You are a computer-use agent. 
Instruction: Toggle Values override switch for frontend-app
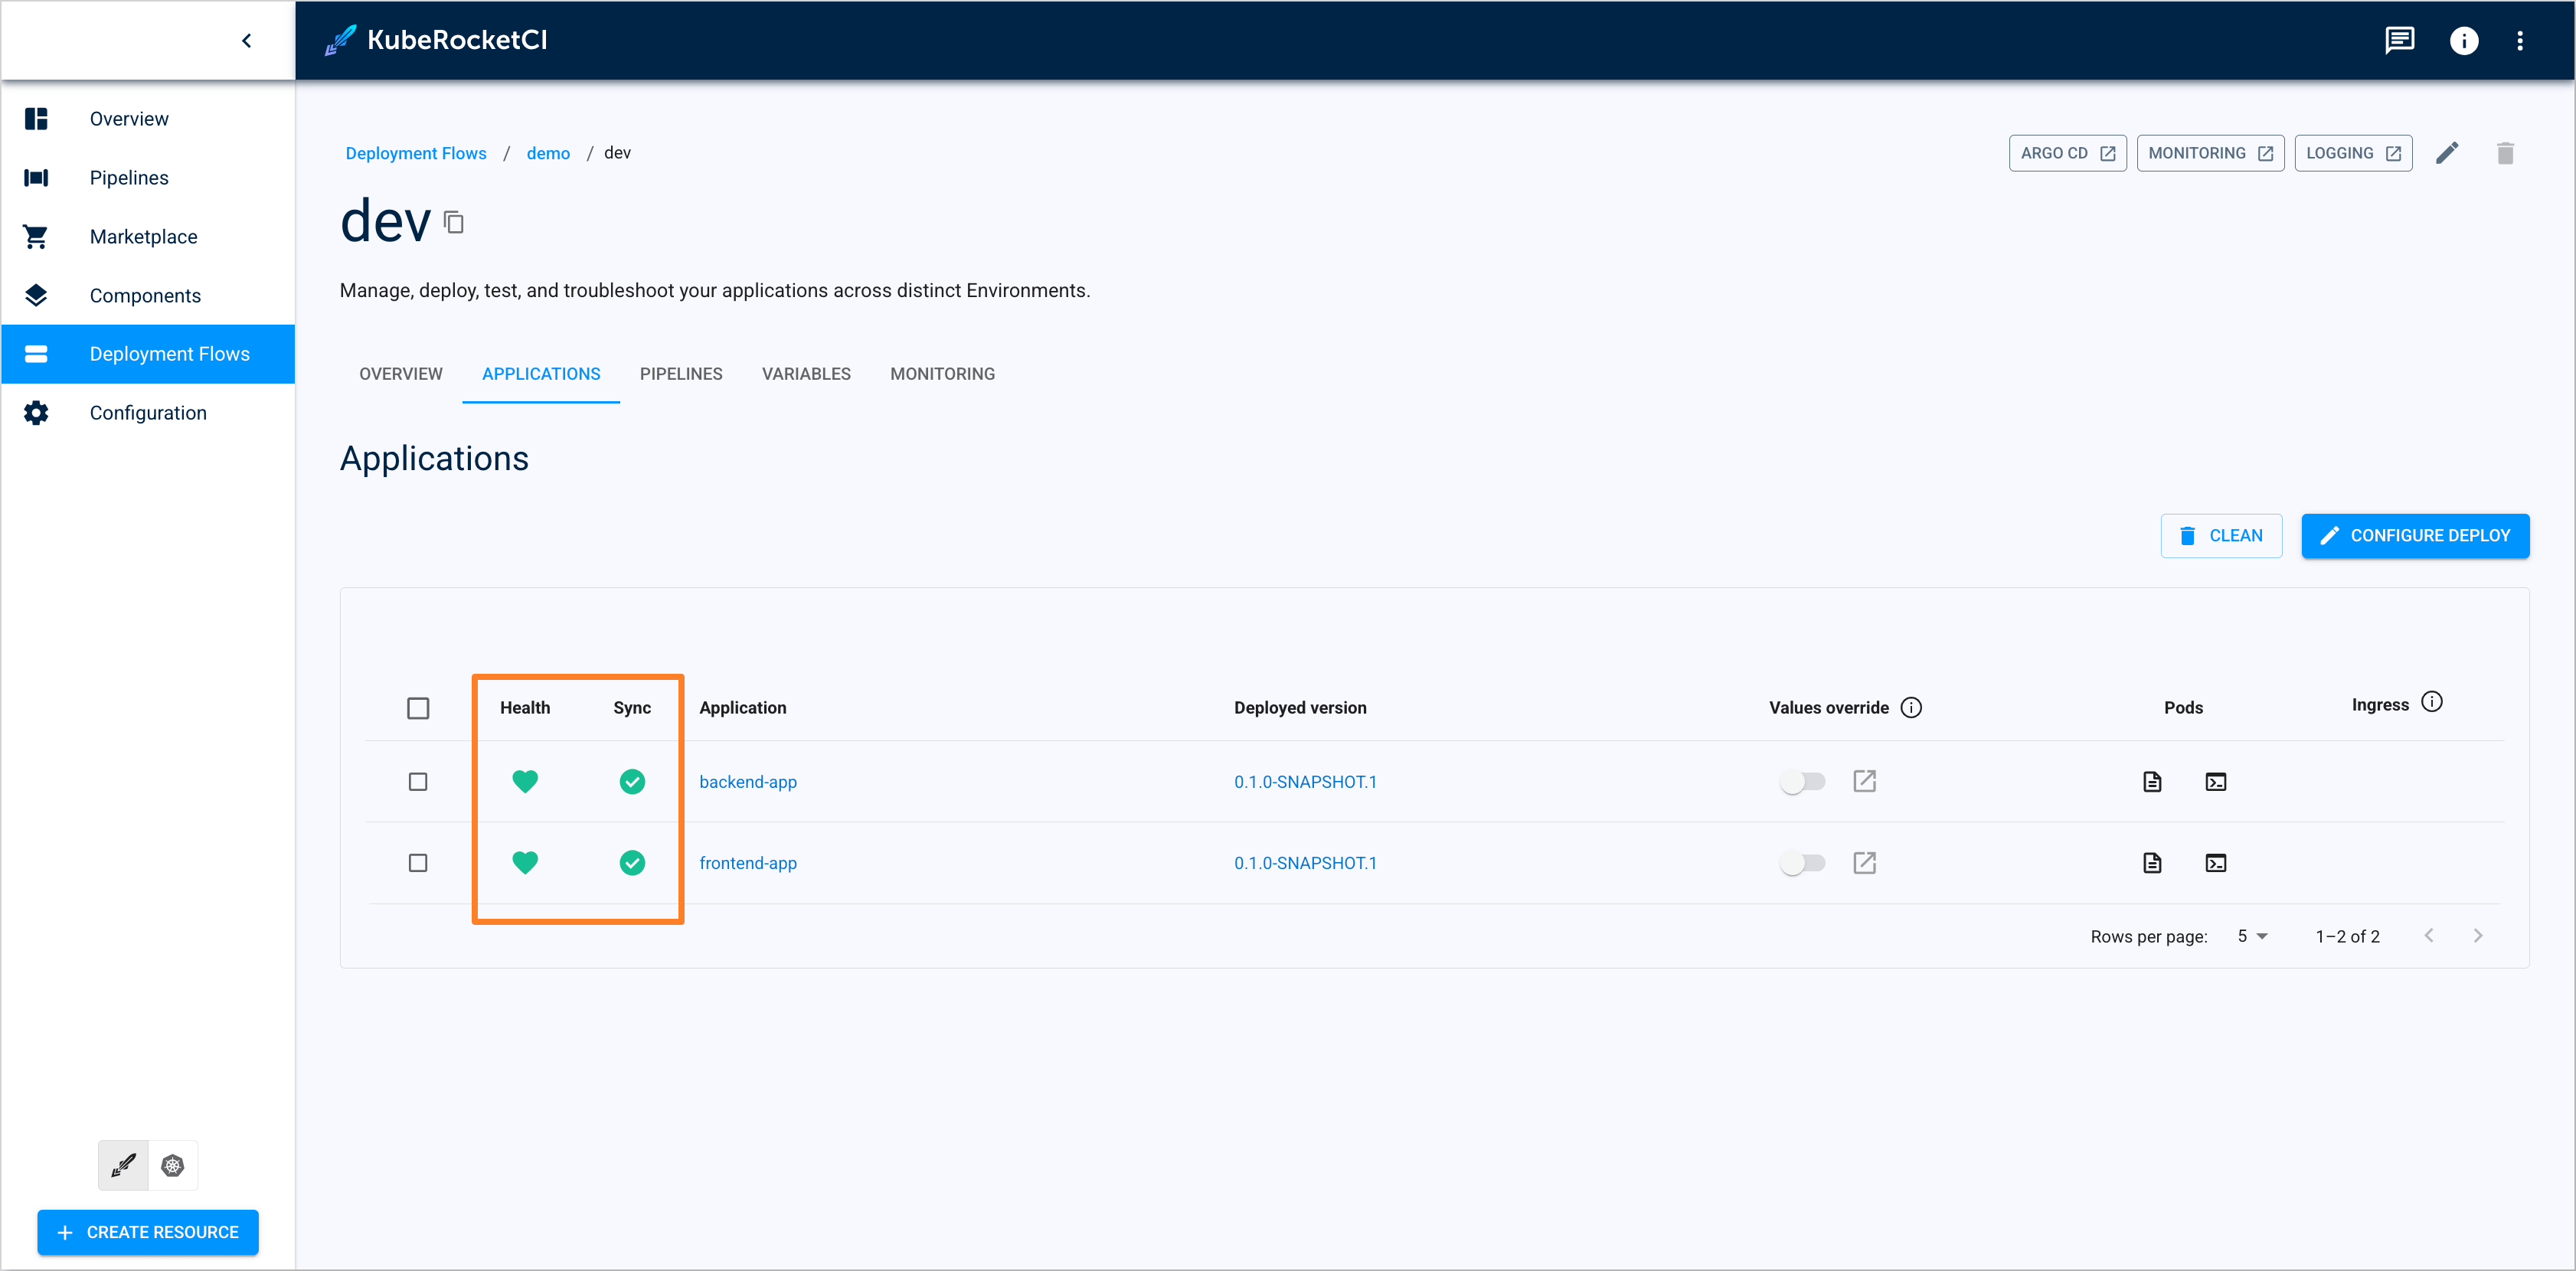click(1803, 861)
